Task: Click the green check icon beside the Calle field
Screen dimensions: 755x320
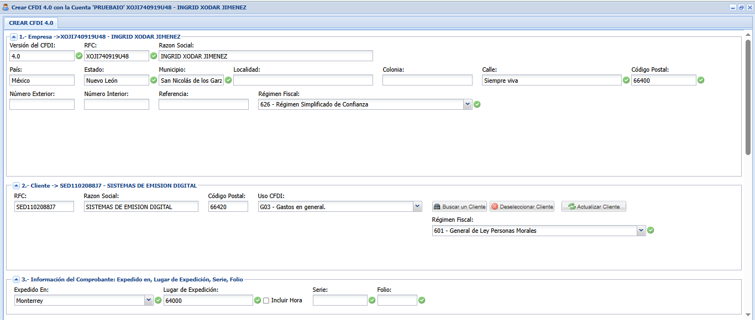Action: tap(626, 80)
